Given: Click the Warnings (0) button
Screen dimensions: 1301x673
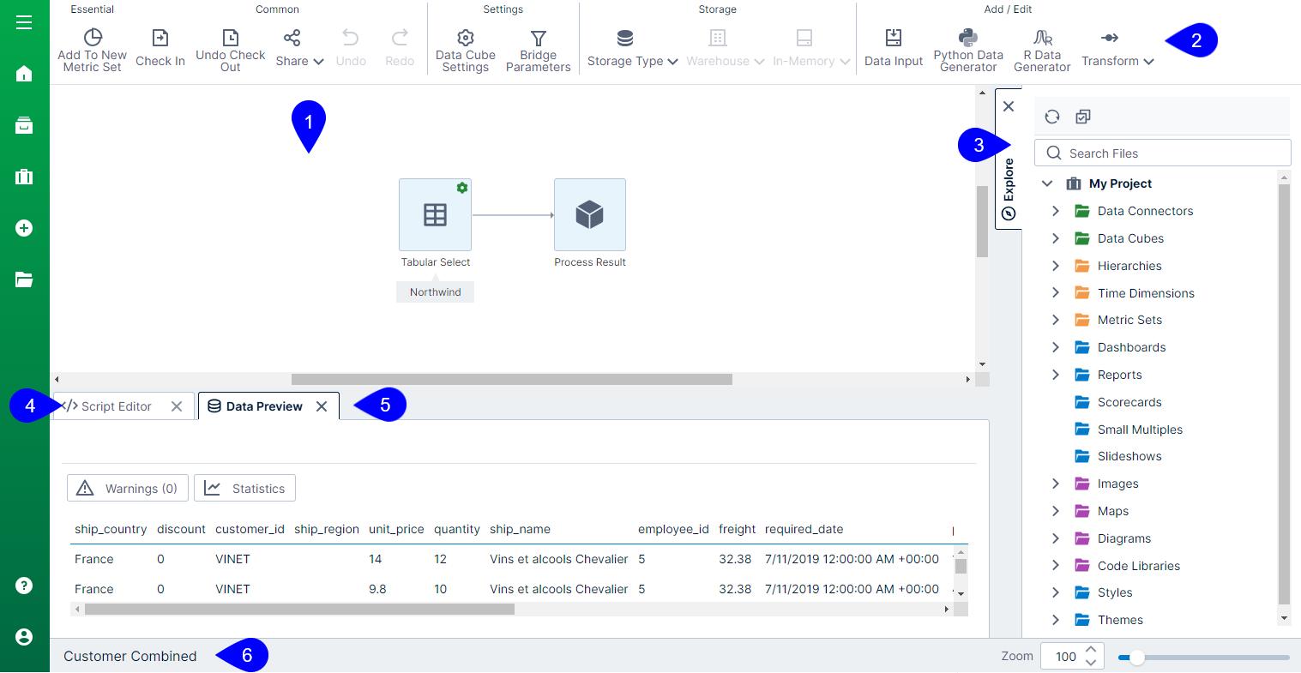Looking at the screenshot, I should [127, 487].
